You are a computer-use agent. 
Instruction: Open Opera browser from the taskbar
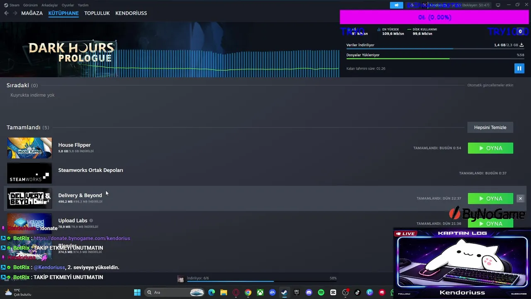pos(236,292)
